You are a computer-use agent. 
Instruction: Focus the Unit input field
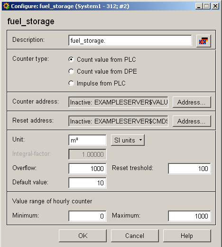[x=87, y=140]
